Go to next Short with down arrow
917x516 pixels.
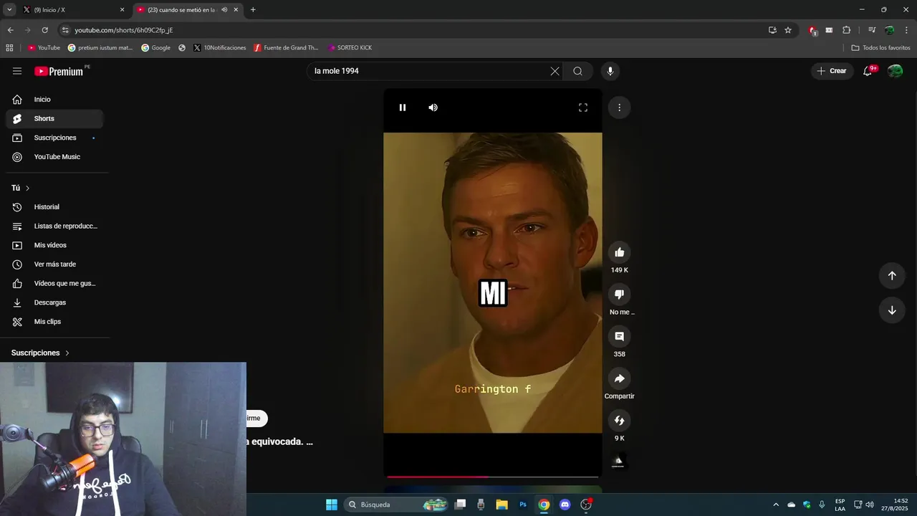click(x=892, y=310)
